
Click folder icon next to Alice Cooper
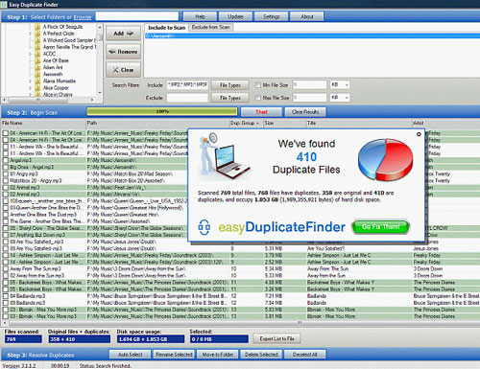37,87
